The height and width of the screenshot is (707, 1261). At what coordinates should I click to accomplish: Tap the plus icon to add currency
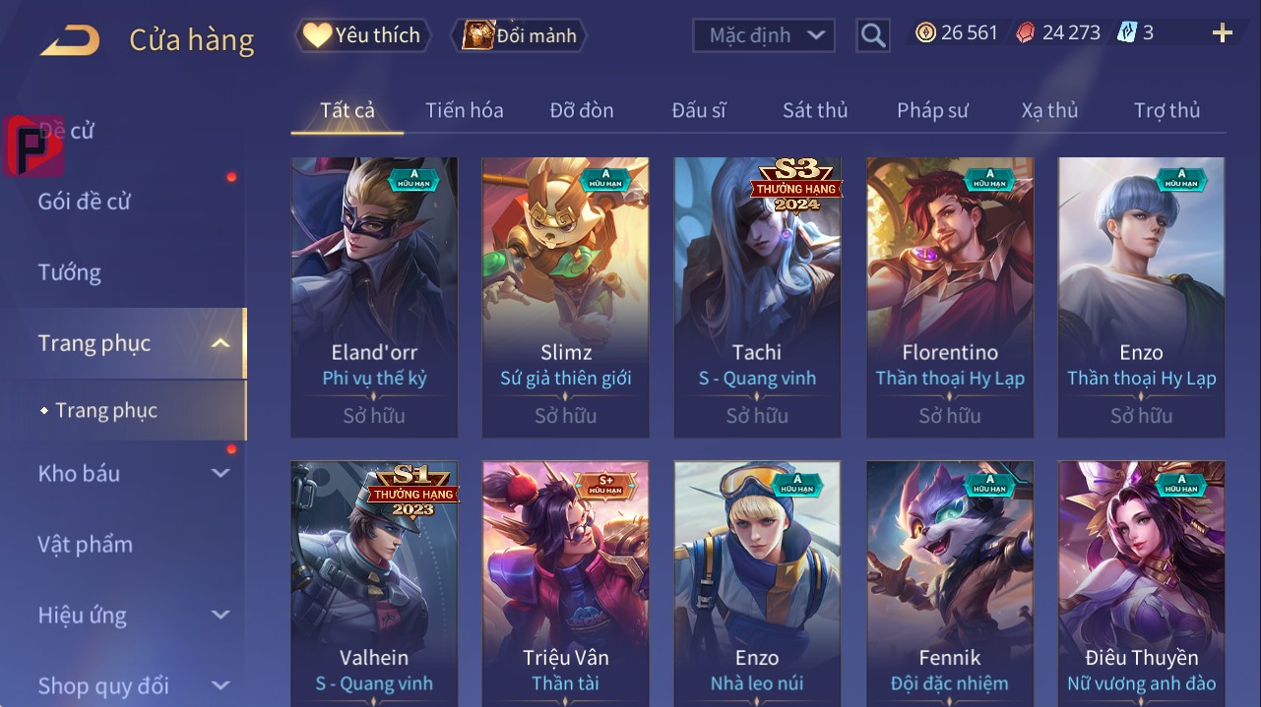pyautogui.click(x=1223, y=33)
